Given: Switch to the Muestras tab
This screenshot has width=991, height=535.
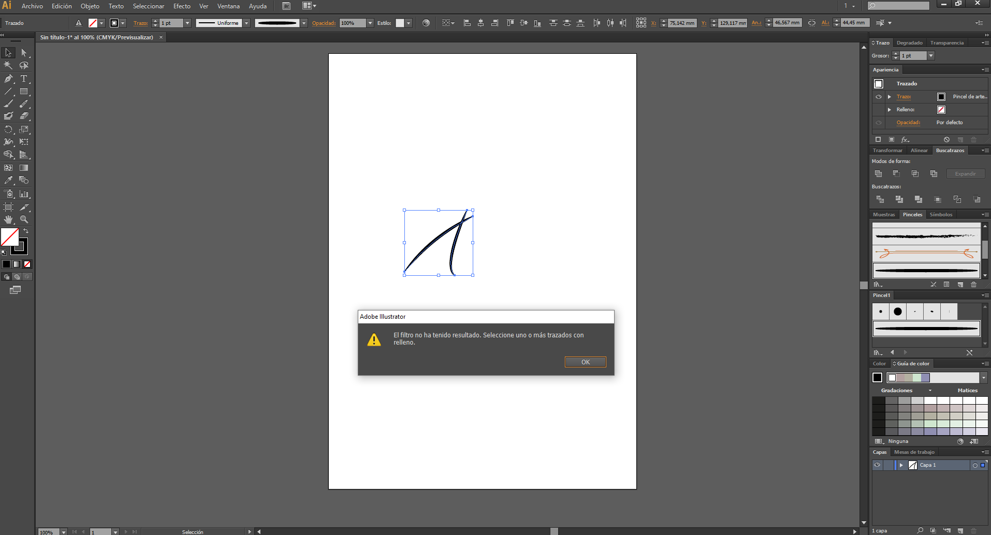Looking at the screenshot, I should 884,215.
